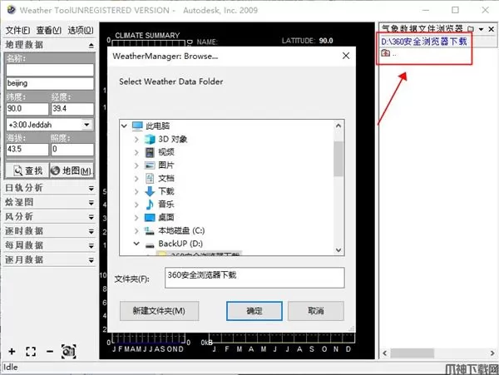Click the zoom in plus icon
This screenshot has width=499, height=375.
[12, 352]
